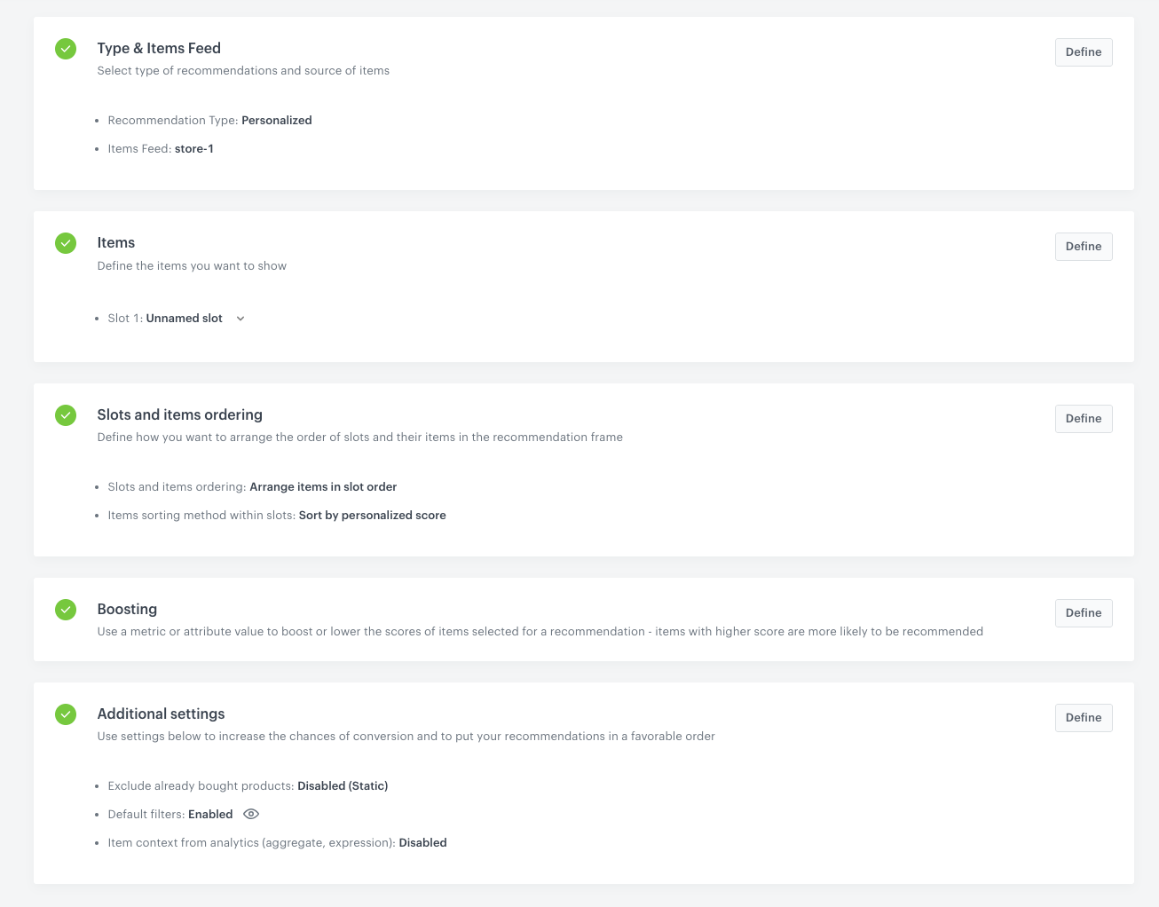
Task: Open Define for the Boosting section
Action: pos(1083,612)
